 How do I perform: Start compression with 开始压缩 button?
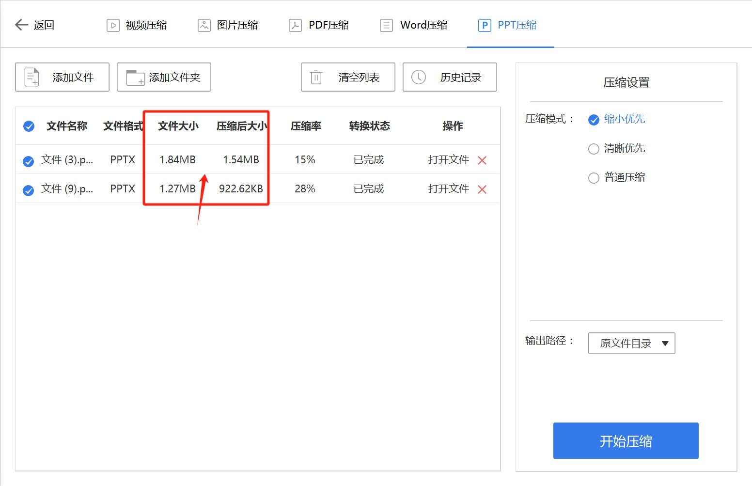coord(626,440)
